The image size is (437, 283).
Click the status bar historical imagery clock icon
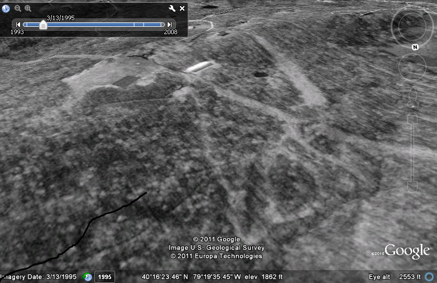click(x=88, y=277)
